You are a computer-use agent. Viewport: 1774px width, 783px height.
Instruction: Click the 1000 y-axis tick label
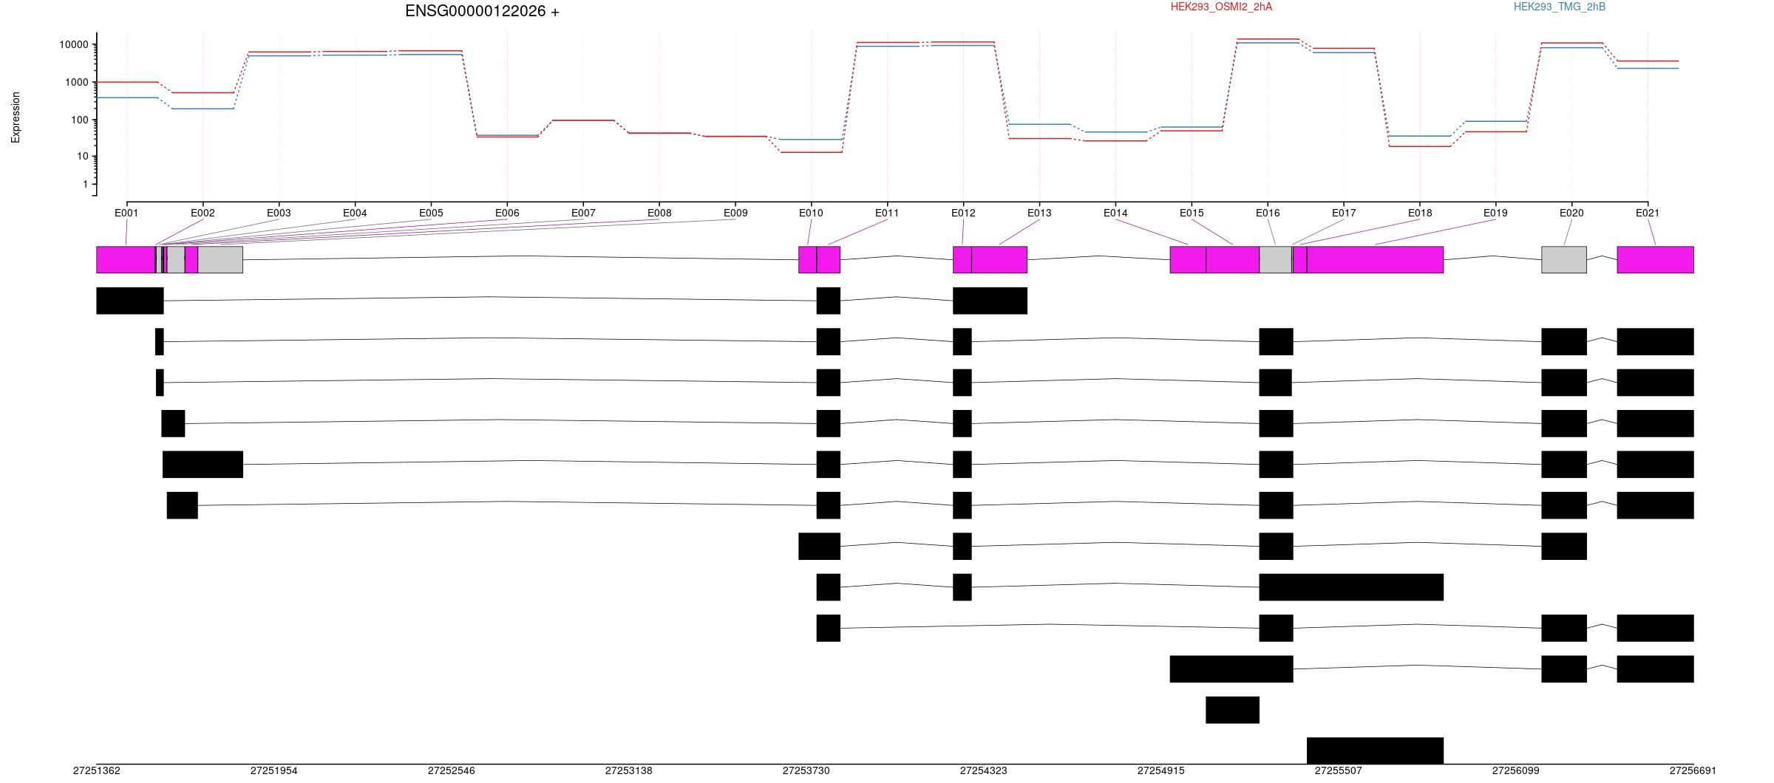[x=77, y=82]
